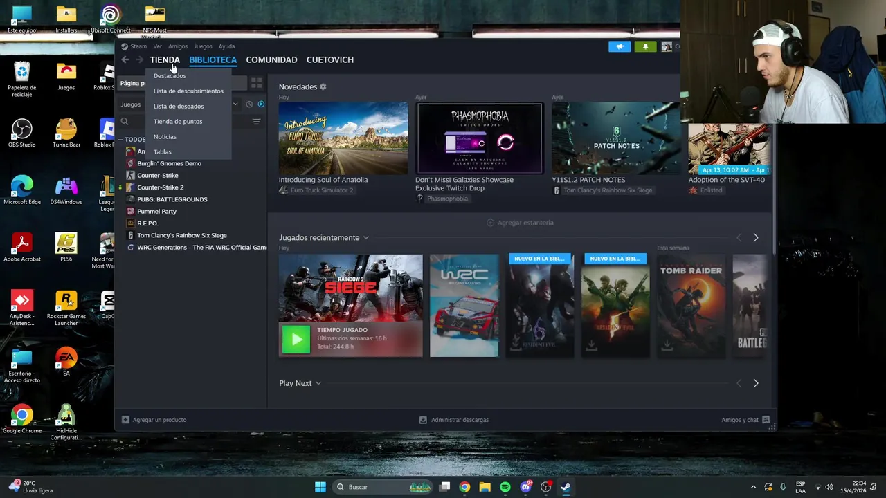Click download icon on Tomb Raider cover
The width and height of the screenshot is (886, 498).
pyautogui.click(x=667, y=344)
